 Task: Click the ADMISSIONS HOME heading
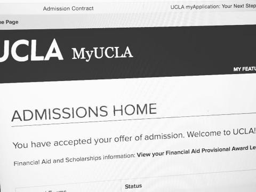click(84, 113)
